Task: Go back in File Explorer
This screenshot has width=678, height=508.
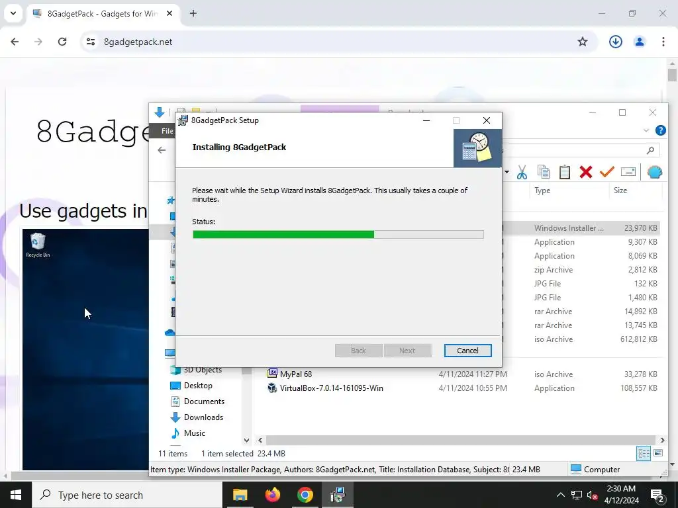Action: 162,150
